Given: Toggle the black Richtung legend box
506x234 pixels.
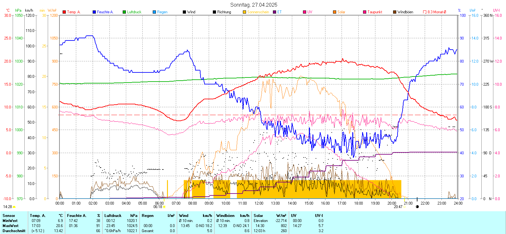Looking at the screenshot, I should (x=214, y=12).
